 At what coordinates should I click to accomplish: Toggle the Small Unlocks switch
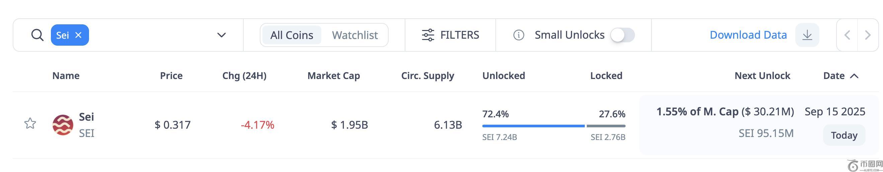[623, 35]
